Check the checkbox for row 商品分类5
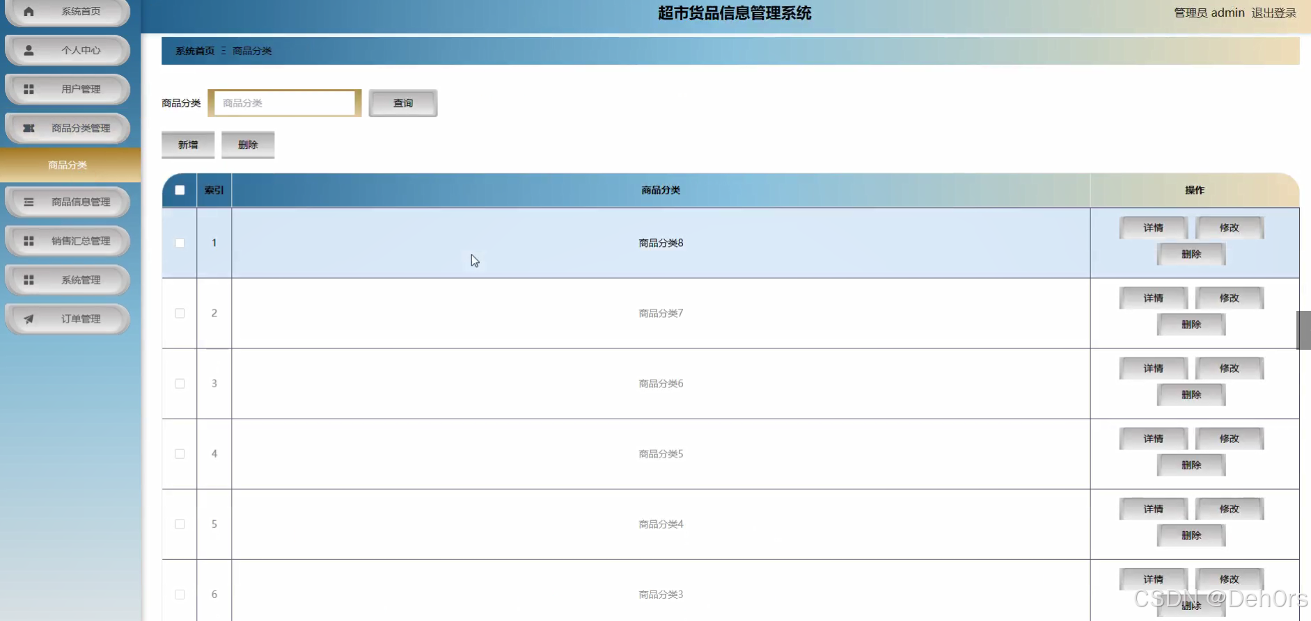1311x621 pixels. coord(180,453)
